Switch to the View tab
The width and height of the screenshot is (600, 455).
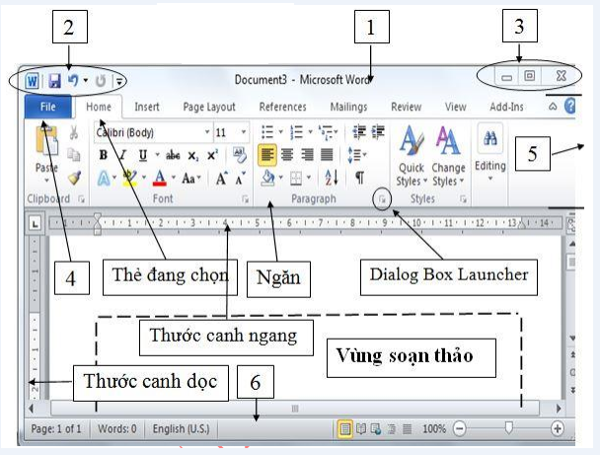455,107
